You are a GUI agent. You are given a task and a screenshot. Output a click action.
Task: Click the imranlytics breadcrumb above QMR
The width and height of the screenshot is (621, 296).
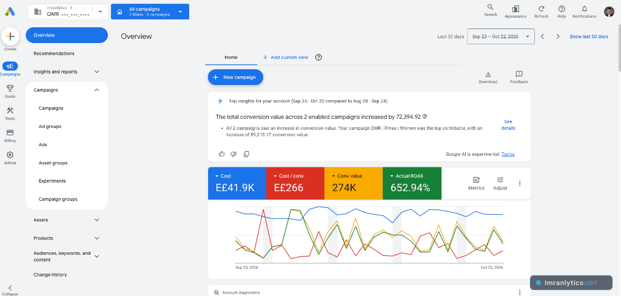(57, 7)
